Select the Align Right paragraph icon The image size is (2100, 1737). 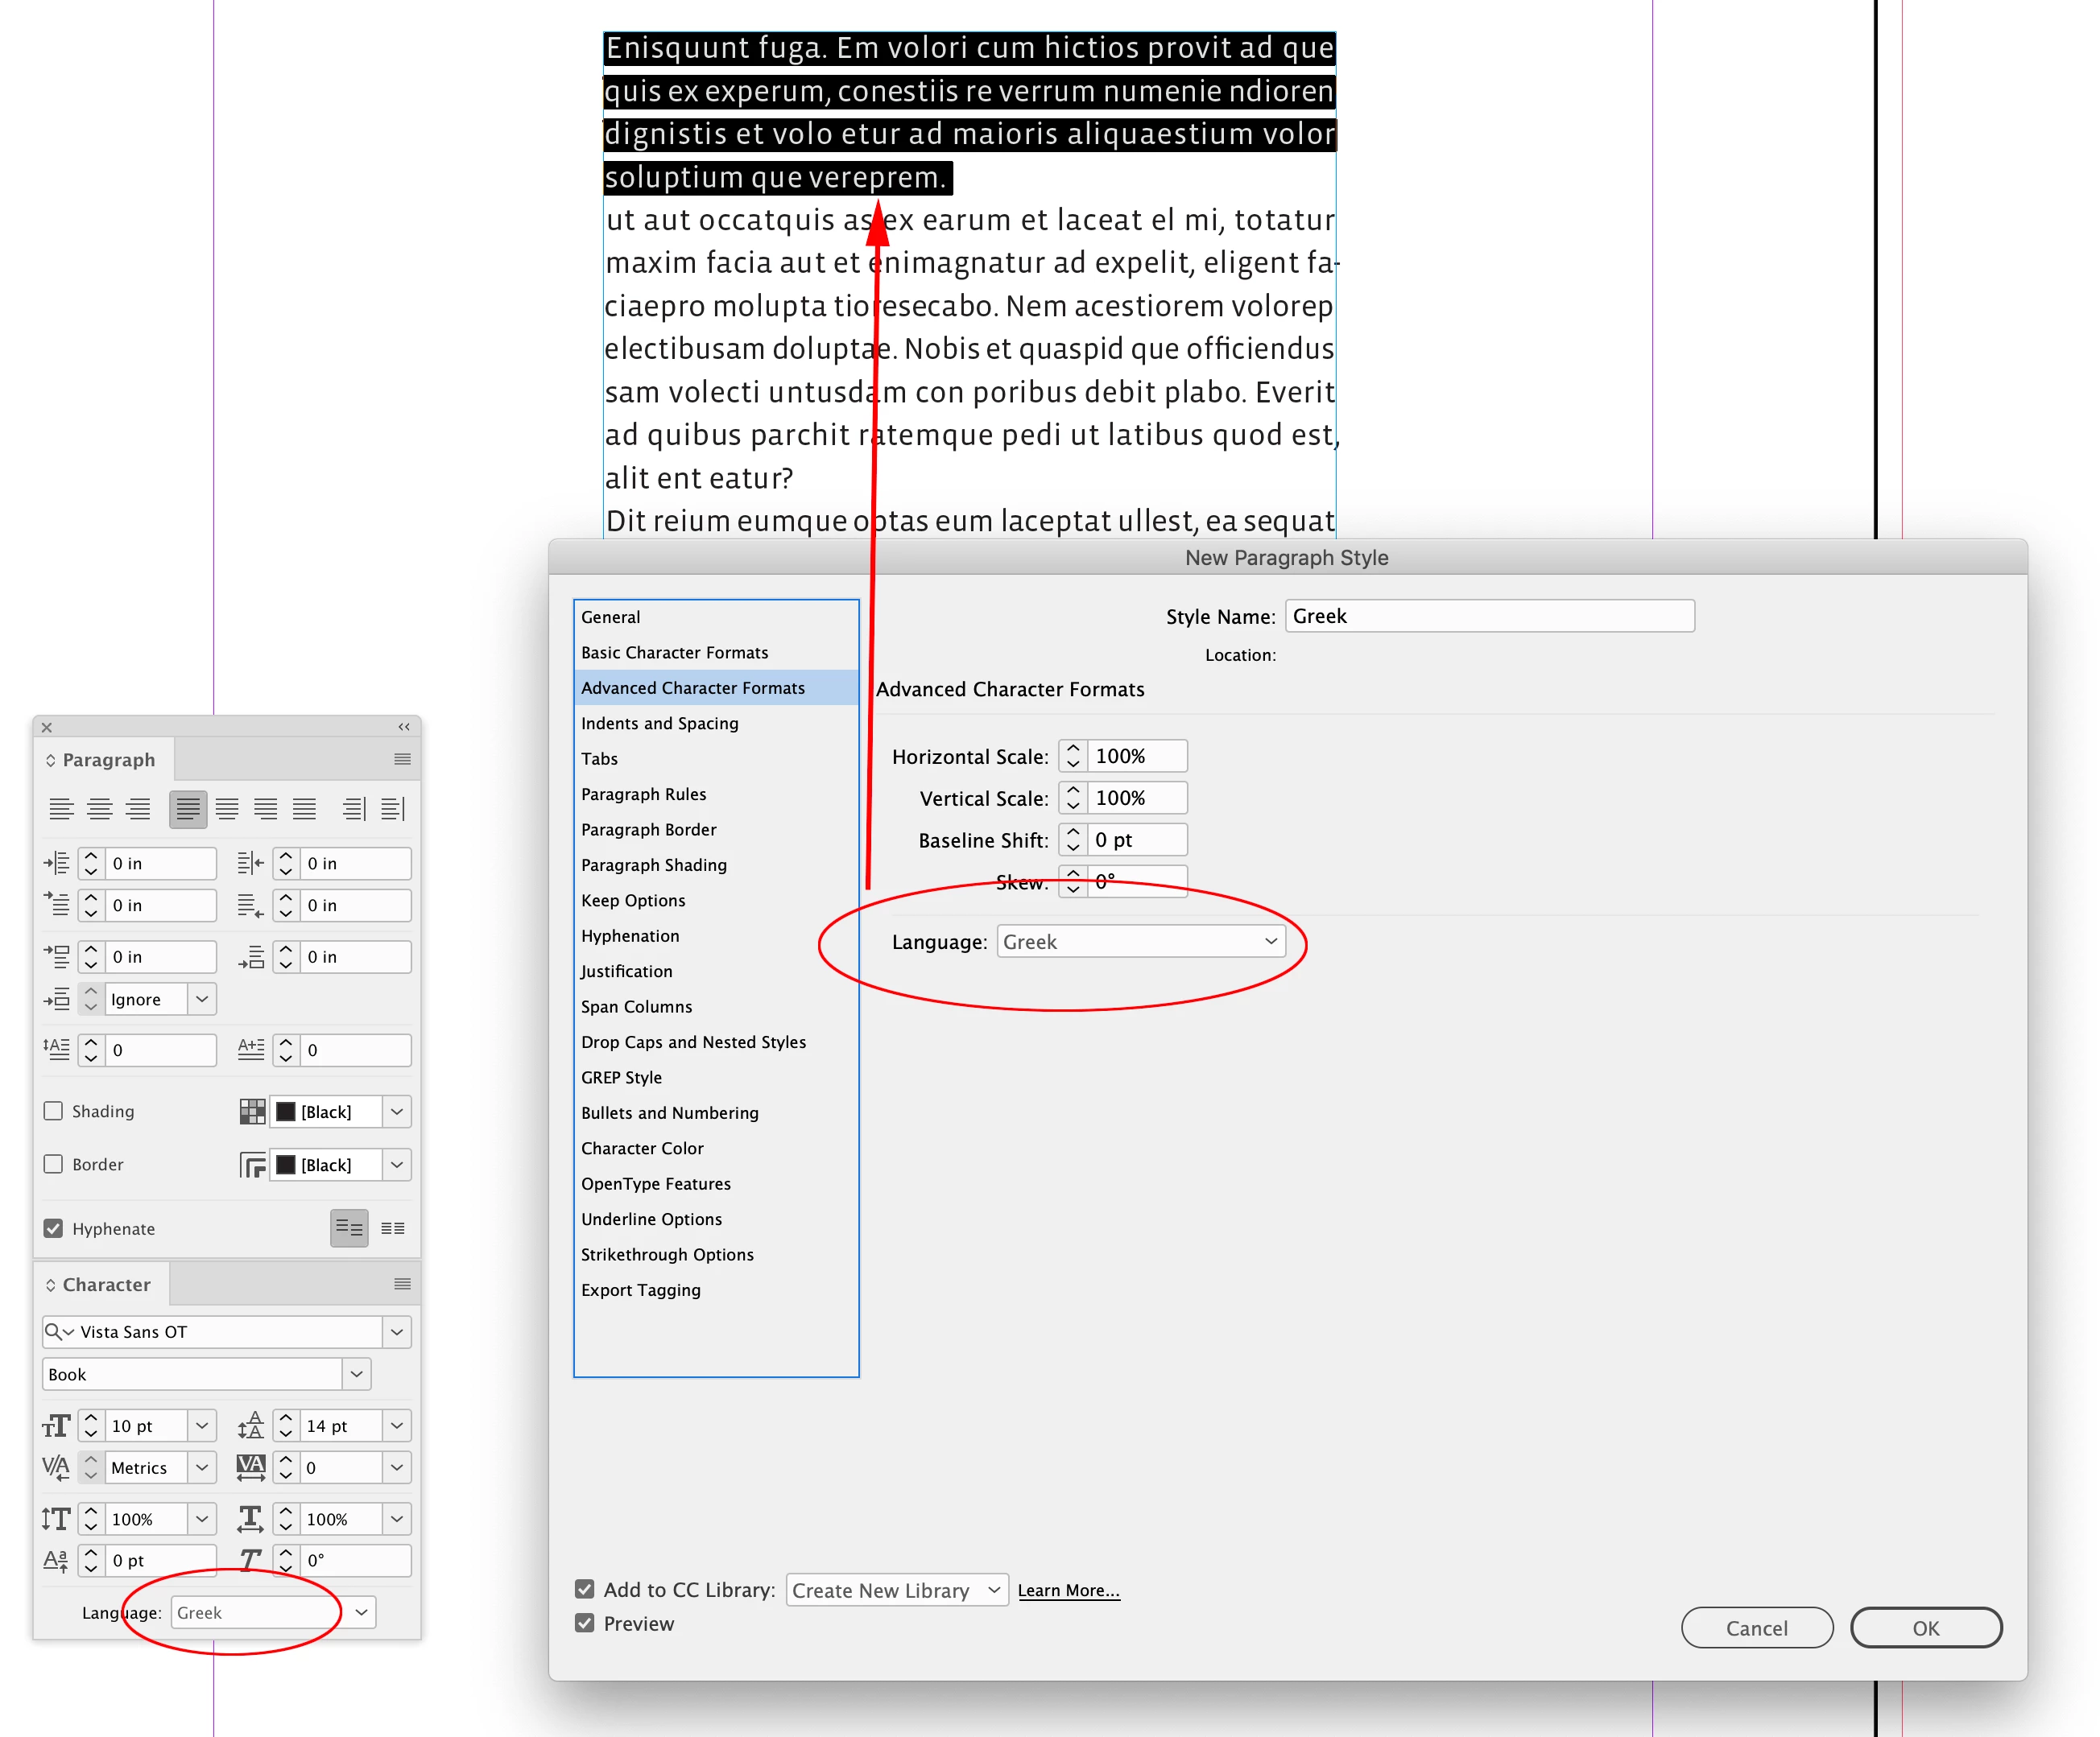click(x=138, y=809)
